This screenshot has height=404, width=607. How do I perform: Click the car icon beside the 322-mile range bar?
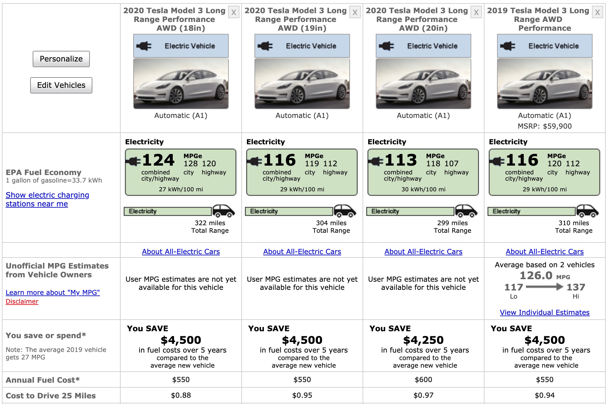click(224, 211)
